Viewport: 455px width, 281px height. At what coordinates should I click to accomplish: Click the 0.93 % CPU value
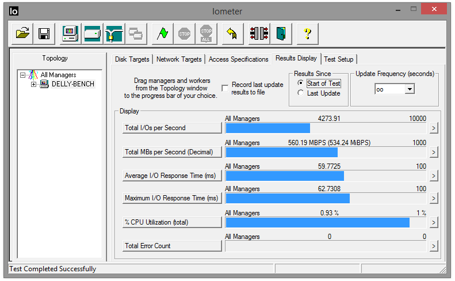(330, 213)
